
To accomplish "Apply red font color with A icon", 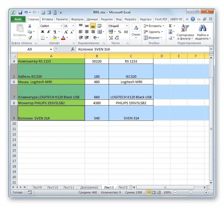I will [63, 38].
